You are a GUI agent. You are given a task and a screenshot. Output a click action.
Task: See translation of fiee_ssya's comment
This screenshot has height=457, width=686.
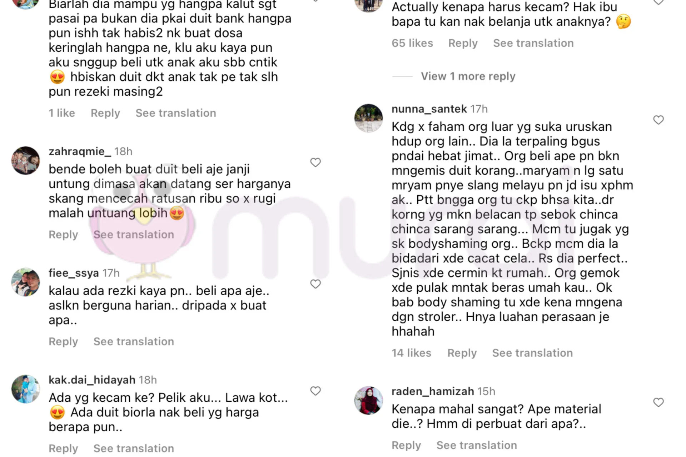(x=134, y=341)
